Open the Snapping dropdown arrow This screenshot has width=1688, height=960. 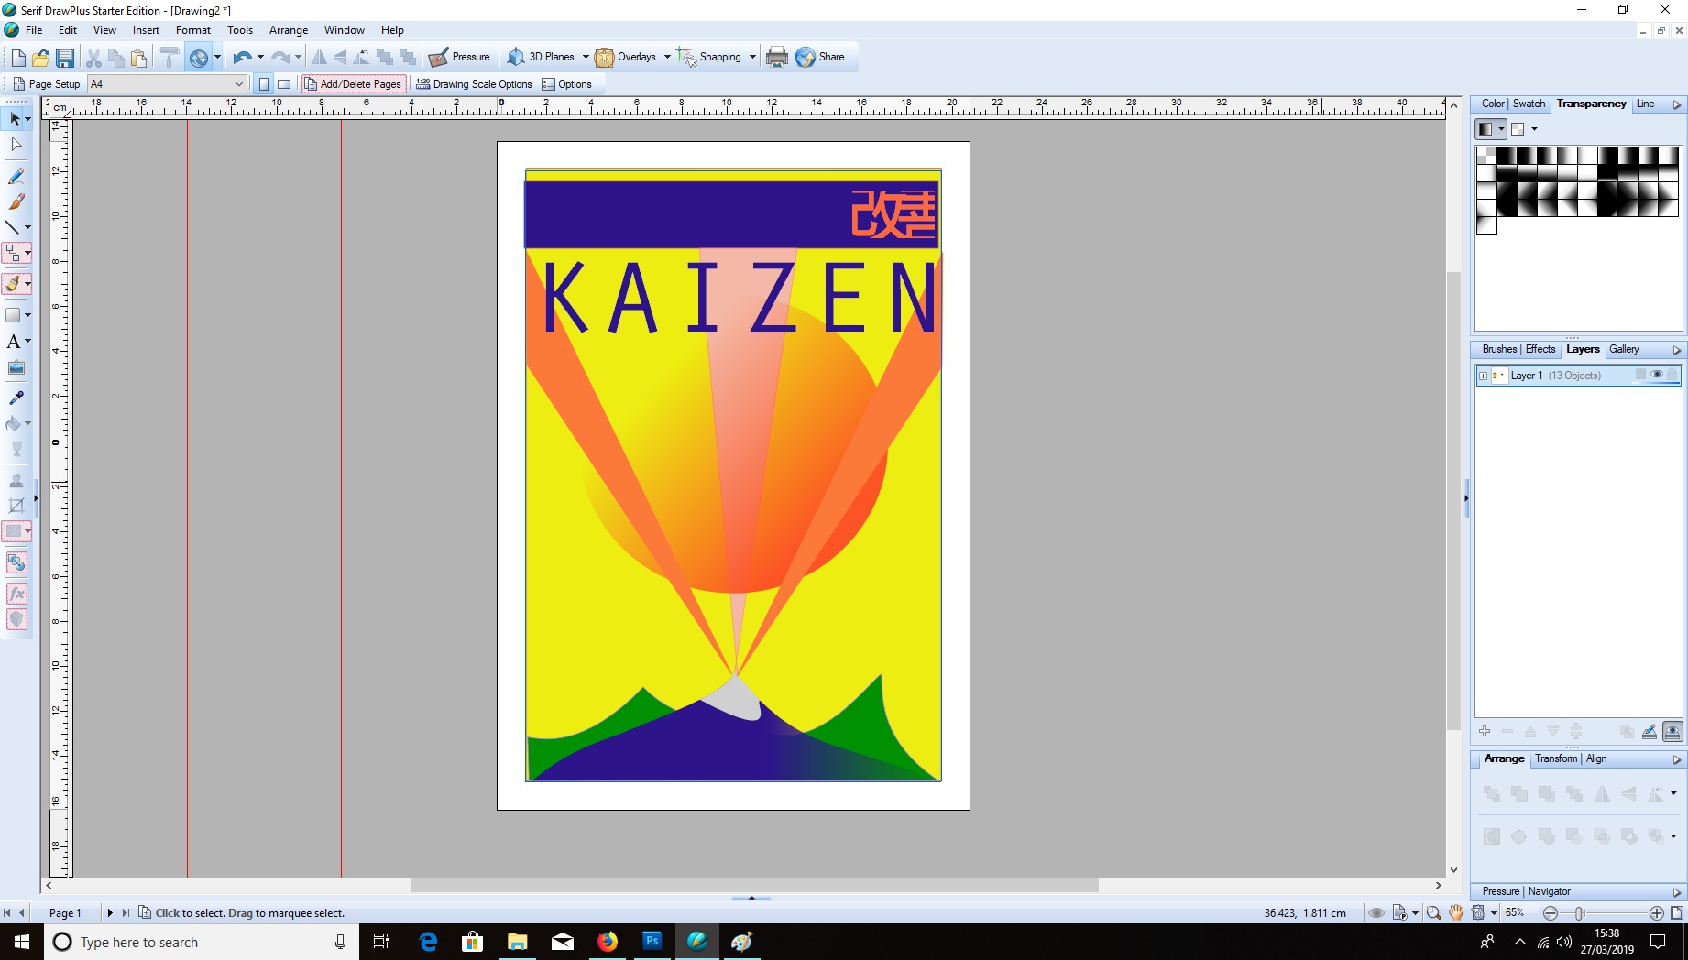click(x=752, y=57)
